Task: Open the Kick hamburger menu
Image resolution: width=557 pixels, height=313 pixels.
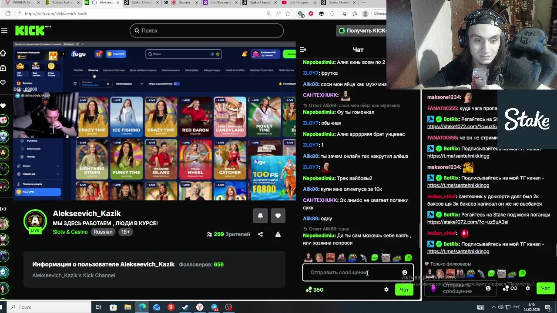Action: (x=4, y=30)
